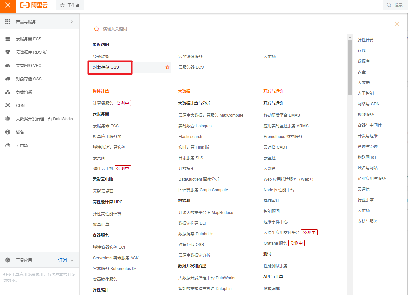Open 性能测试服务 link
The image size is (408, 295).
pos(276,266)
